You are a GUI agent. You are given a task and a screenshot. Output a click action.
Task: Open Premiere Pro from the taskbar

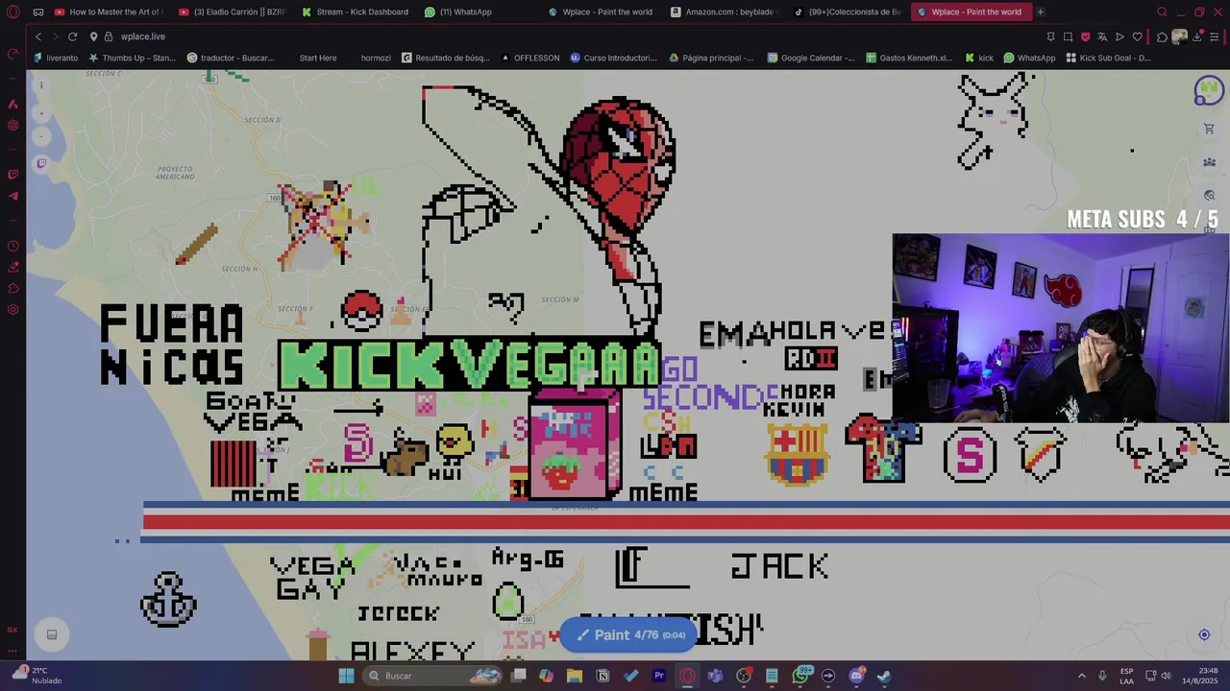click(x=659, y=676)
